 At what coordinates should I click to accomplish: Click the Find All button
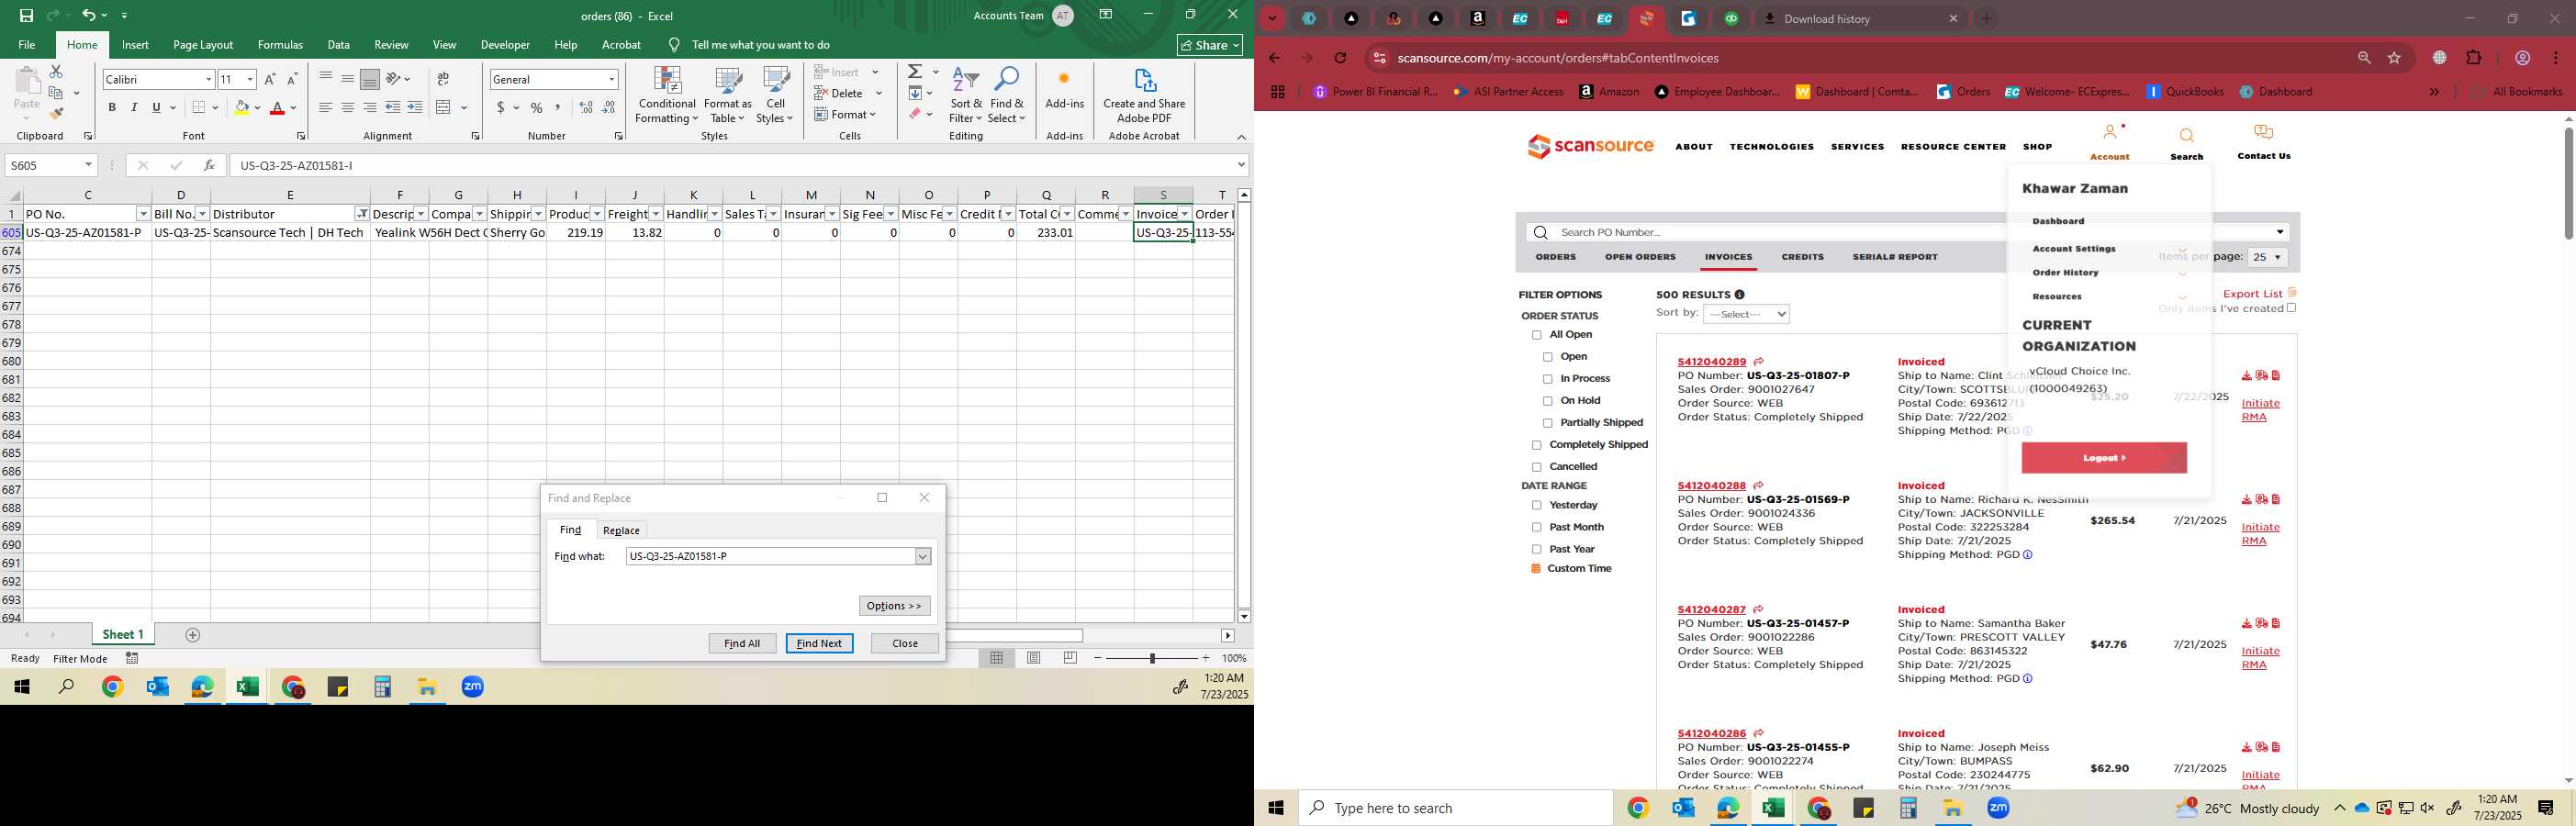coord(742,643)
